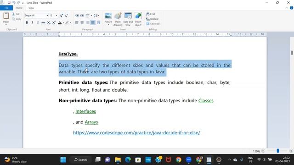Viewport: 294px width, 165px height.
Task: Click the Find button
Action: pos(151,14)
